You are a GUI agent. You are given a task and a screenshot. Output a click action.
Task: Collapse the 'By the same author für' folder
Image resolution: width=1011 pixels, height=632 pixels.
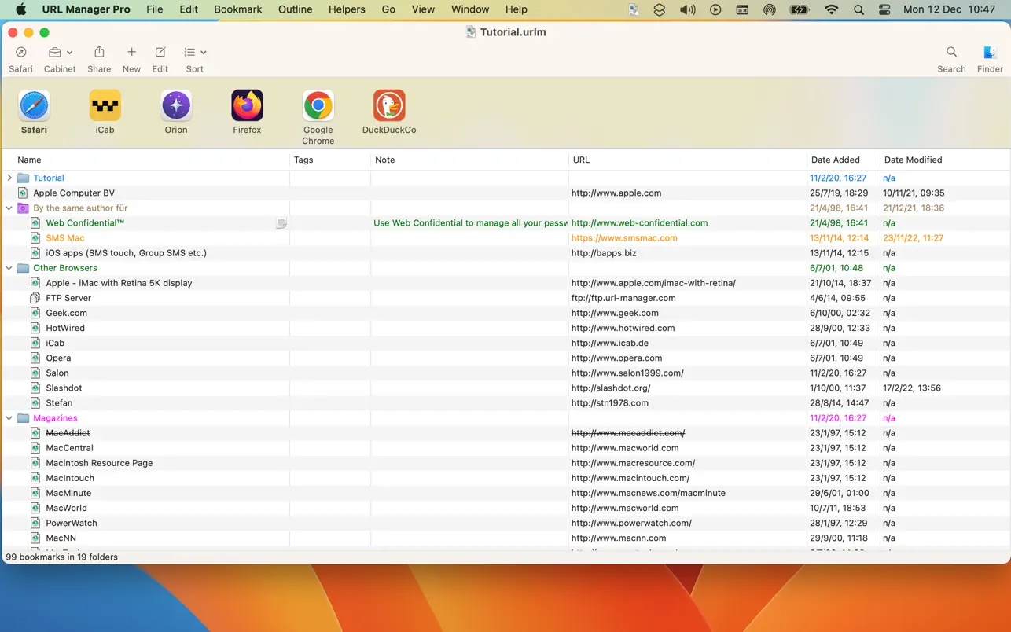(9, 208)
